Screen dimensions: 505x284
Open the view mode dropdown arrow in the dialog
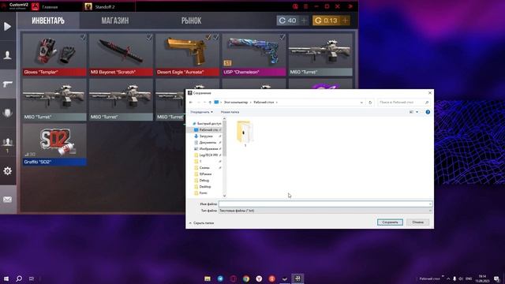pos(417,112)
